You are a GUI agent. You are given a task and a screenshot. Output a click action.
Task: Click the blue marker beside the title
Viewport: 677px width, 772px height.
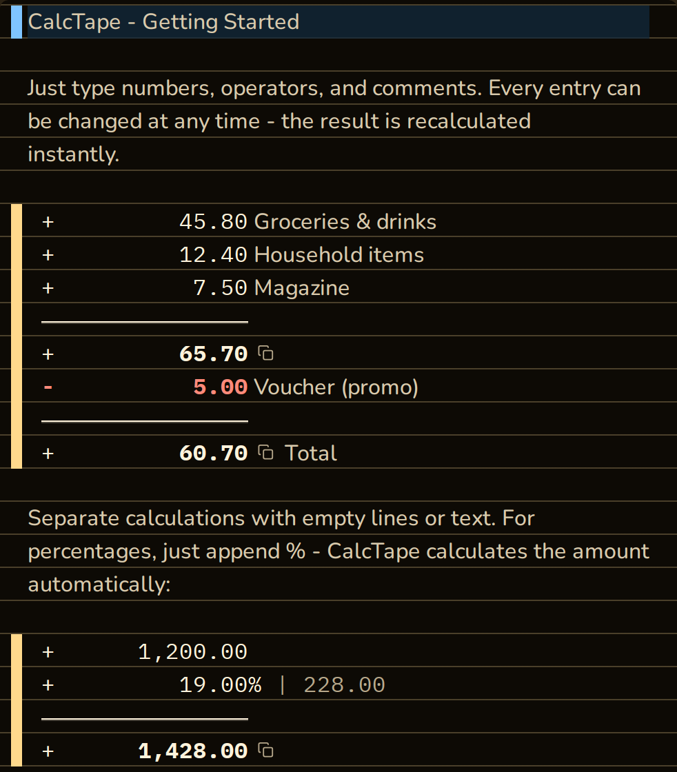[x=17, y=22]
